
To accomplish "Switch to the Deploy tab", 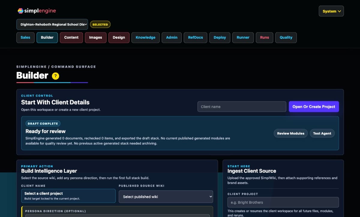I will (220, 38).
